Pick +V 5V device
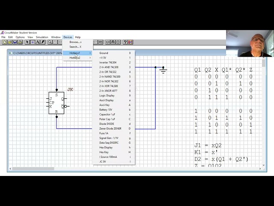The width and height of the screenshot is (274, 206). (114, 58)
